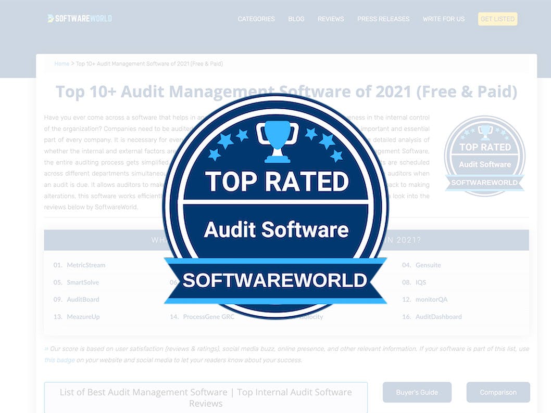Click monitorQA in the list
This screenshot has width=551, height=413.
pos(432,299)
